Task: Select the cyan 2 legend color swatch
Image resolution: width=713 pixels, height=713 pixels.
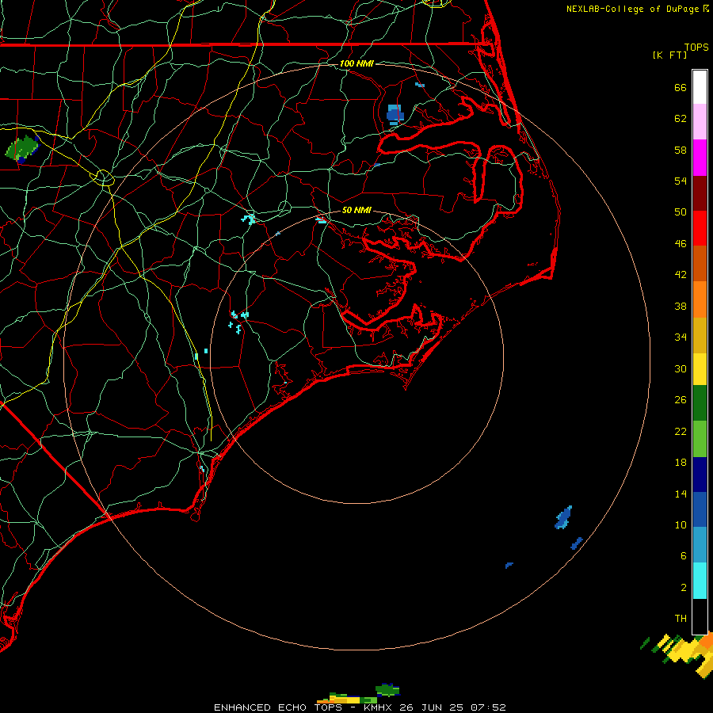Action: coord(700,581)
